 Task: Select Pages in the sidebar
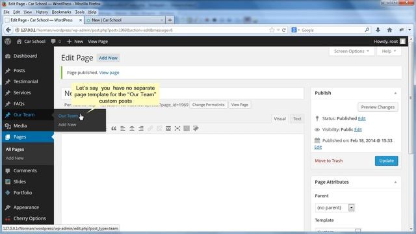pyautogui.click(x=28, y=137)
